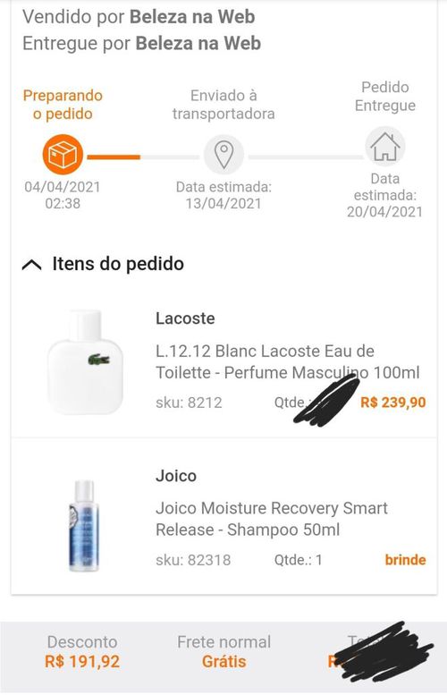
Task: Click the Itens do pedido heading
Action: pyautogui.click(x=118, y=264)
